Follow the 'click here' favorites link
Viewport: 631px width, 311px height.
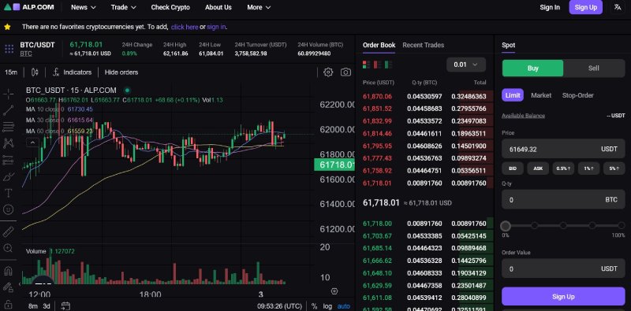point(185,27)
